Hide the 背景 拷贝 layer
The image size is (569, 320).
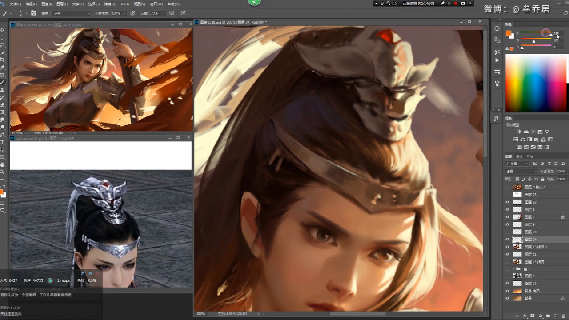tap(508, 291)
